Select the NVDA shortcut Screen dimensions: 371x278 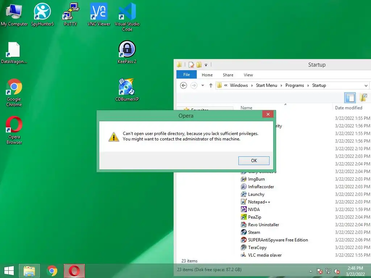click(x=250, y=210)
